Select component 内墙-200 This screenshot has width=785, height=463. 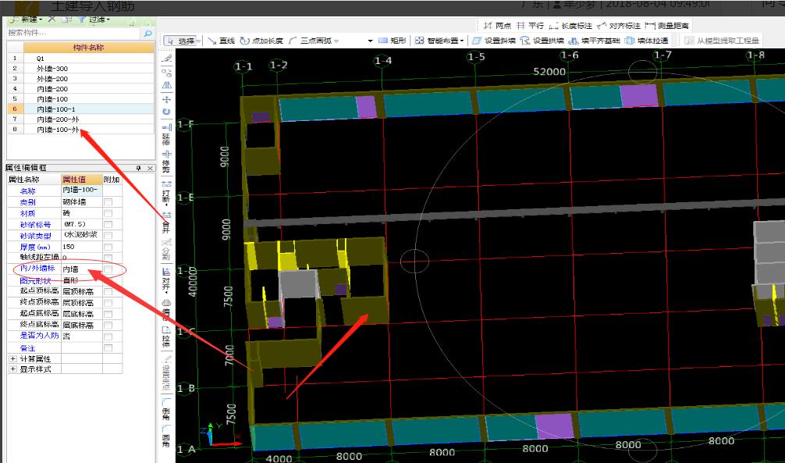89,89
